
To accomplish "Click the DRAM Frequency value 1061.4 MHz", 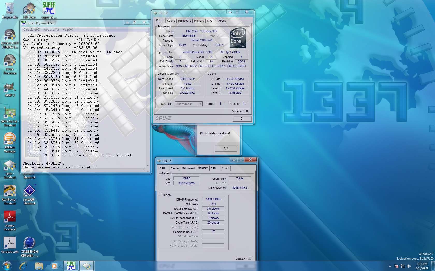I will [213, 200].
